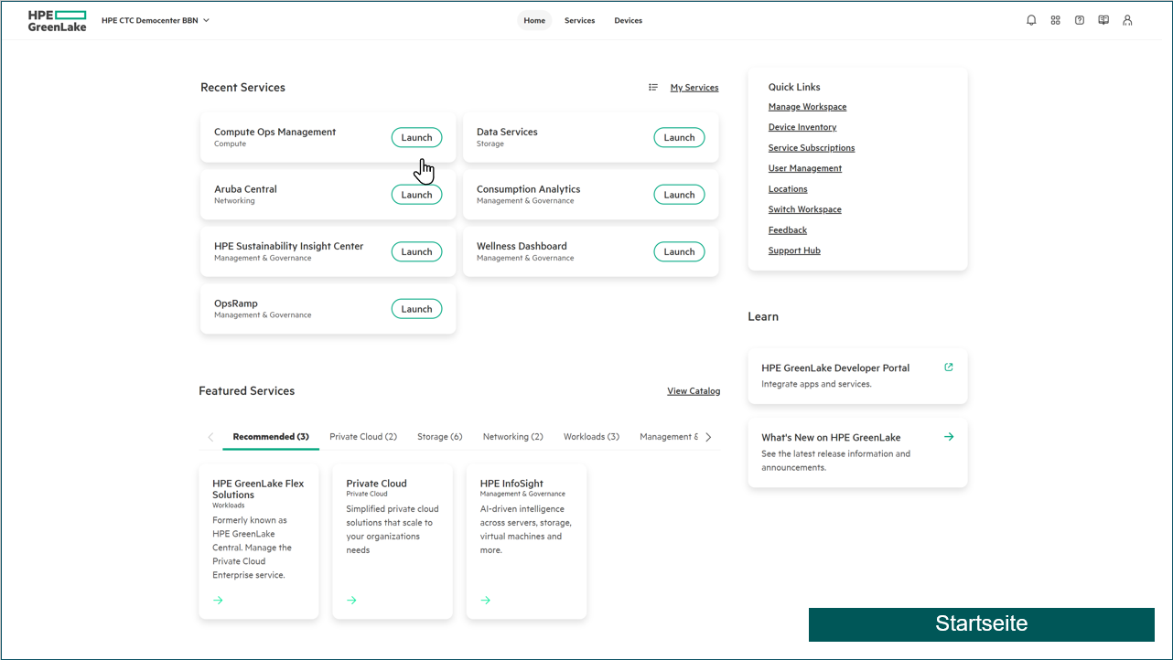Open the apps grid switcher icon
1173x660 pixels.
pos(1055,20)
